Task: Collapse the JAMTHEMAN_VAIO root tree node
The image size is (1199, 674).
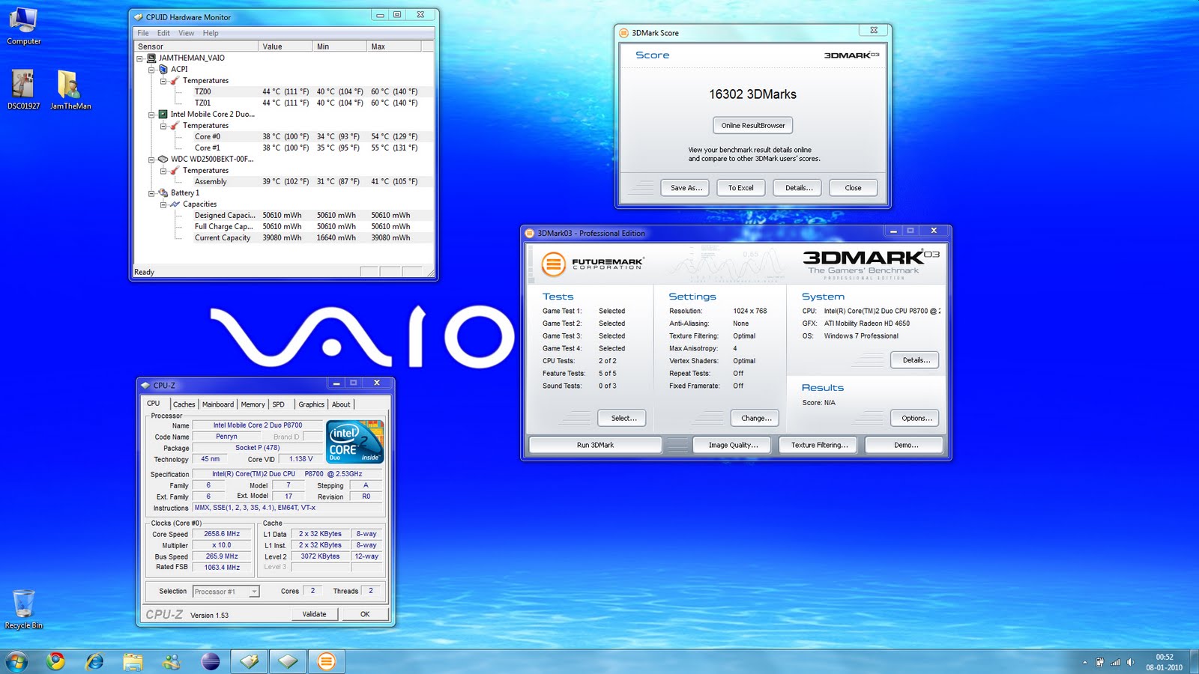Action: tap(139, 58)
